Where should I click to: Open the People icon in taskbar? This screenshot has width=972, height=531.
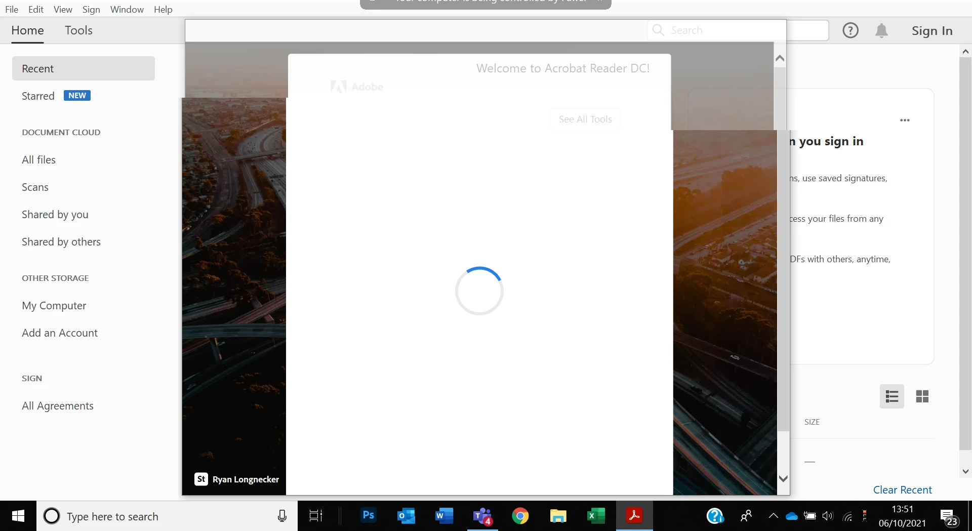746,516
